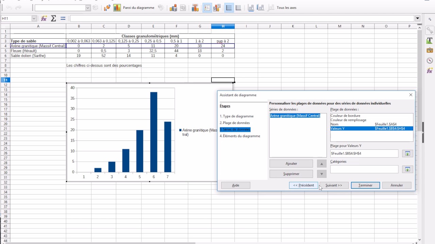Screen dimensions: 435x244
Task: Select column header H
Action: coord(223,26)
